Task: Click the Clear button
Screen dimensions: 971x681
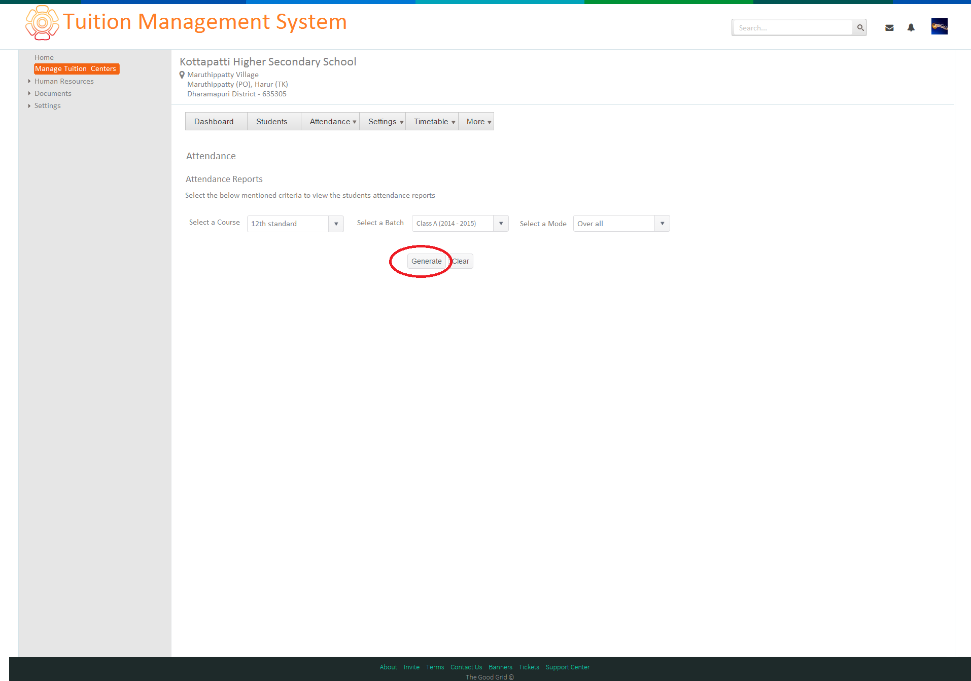Action: pos(461,261)
